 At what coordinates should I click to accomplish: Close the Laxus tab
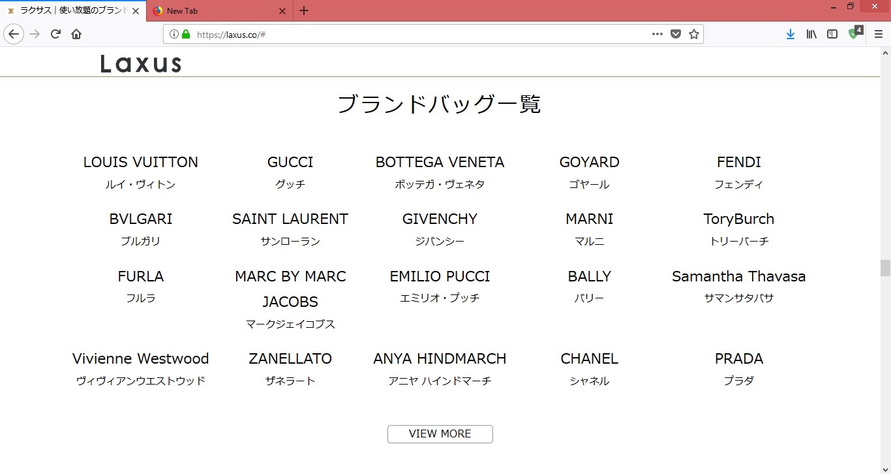(136, 11)
